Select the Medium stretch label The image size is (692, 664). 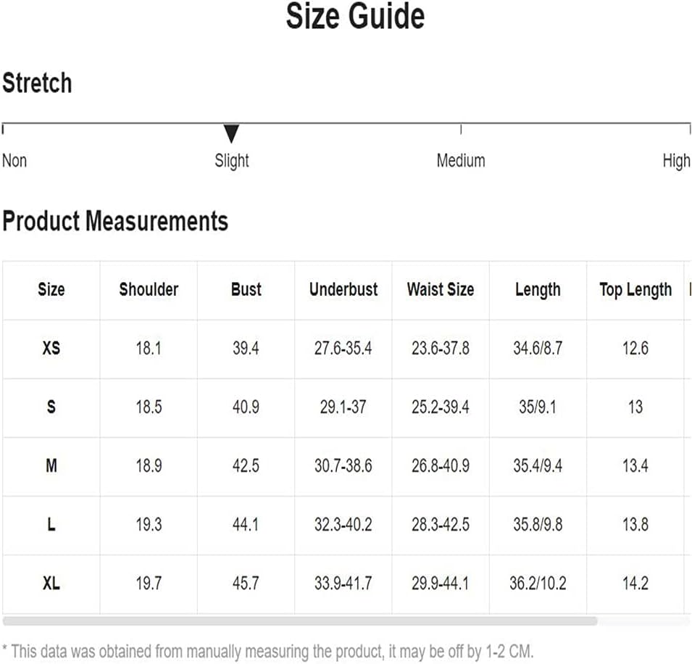461,160
